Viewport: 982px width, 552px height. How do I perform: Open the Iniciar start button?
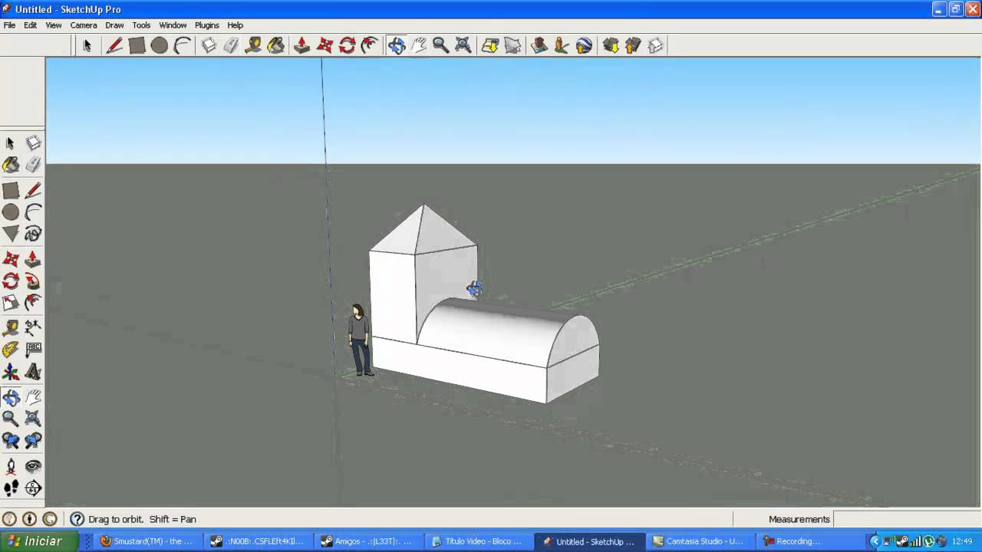[x=39, y=541]
